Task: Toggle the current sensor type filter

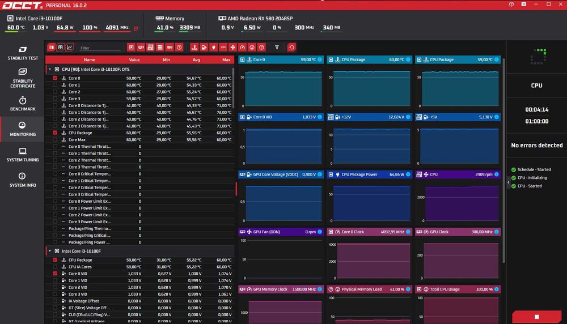Action: [x=223, y=48]
